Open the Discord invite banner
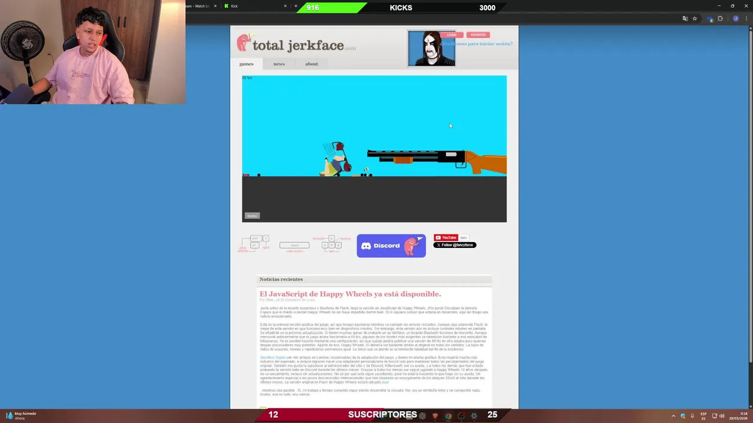This screenshot has width=753, height=423. click(x=391, y=246)
